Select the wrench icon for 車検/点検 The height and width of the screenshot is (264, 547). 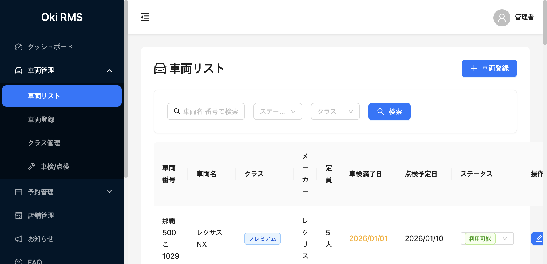(32, 166)
